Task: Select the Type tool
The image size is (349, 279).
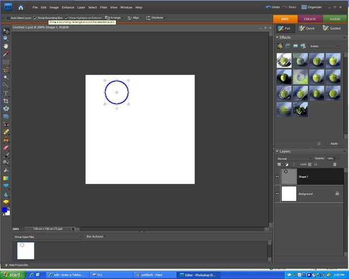Action: tap(6, 93)
